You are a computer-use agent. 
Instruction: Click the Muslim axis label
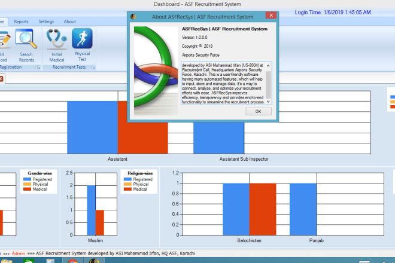(96, 241)
